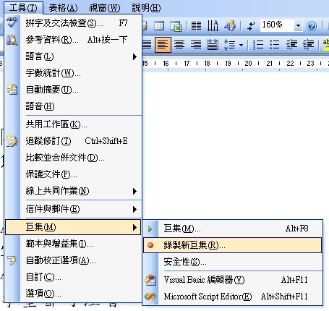Select the Center alignment icon

[179, 45]
